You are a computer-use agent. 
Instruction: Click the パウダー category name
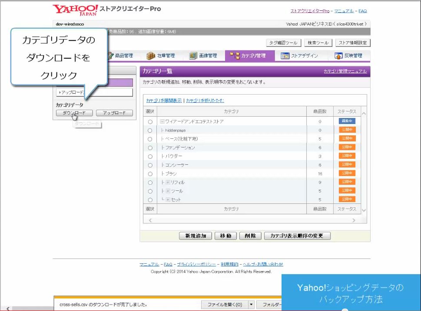pyautogui.click(x=173, y=156)
